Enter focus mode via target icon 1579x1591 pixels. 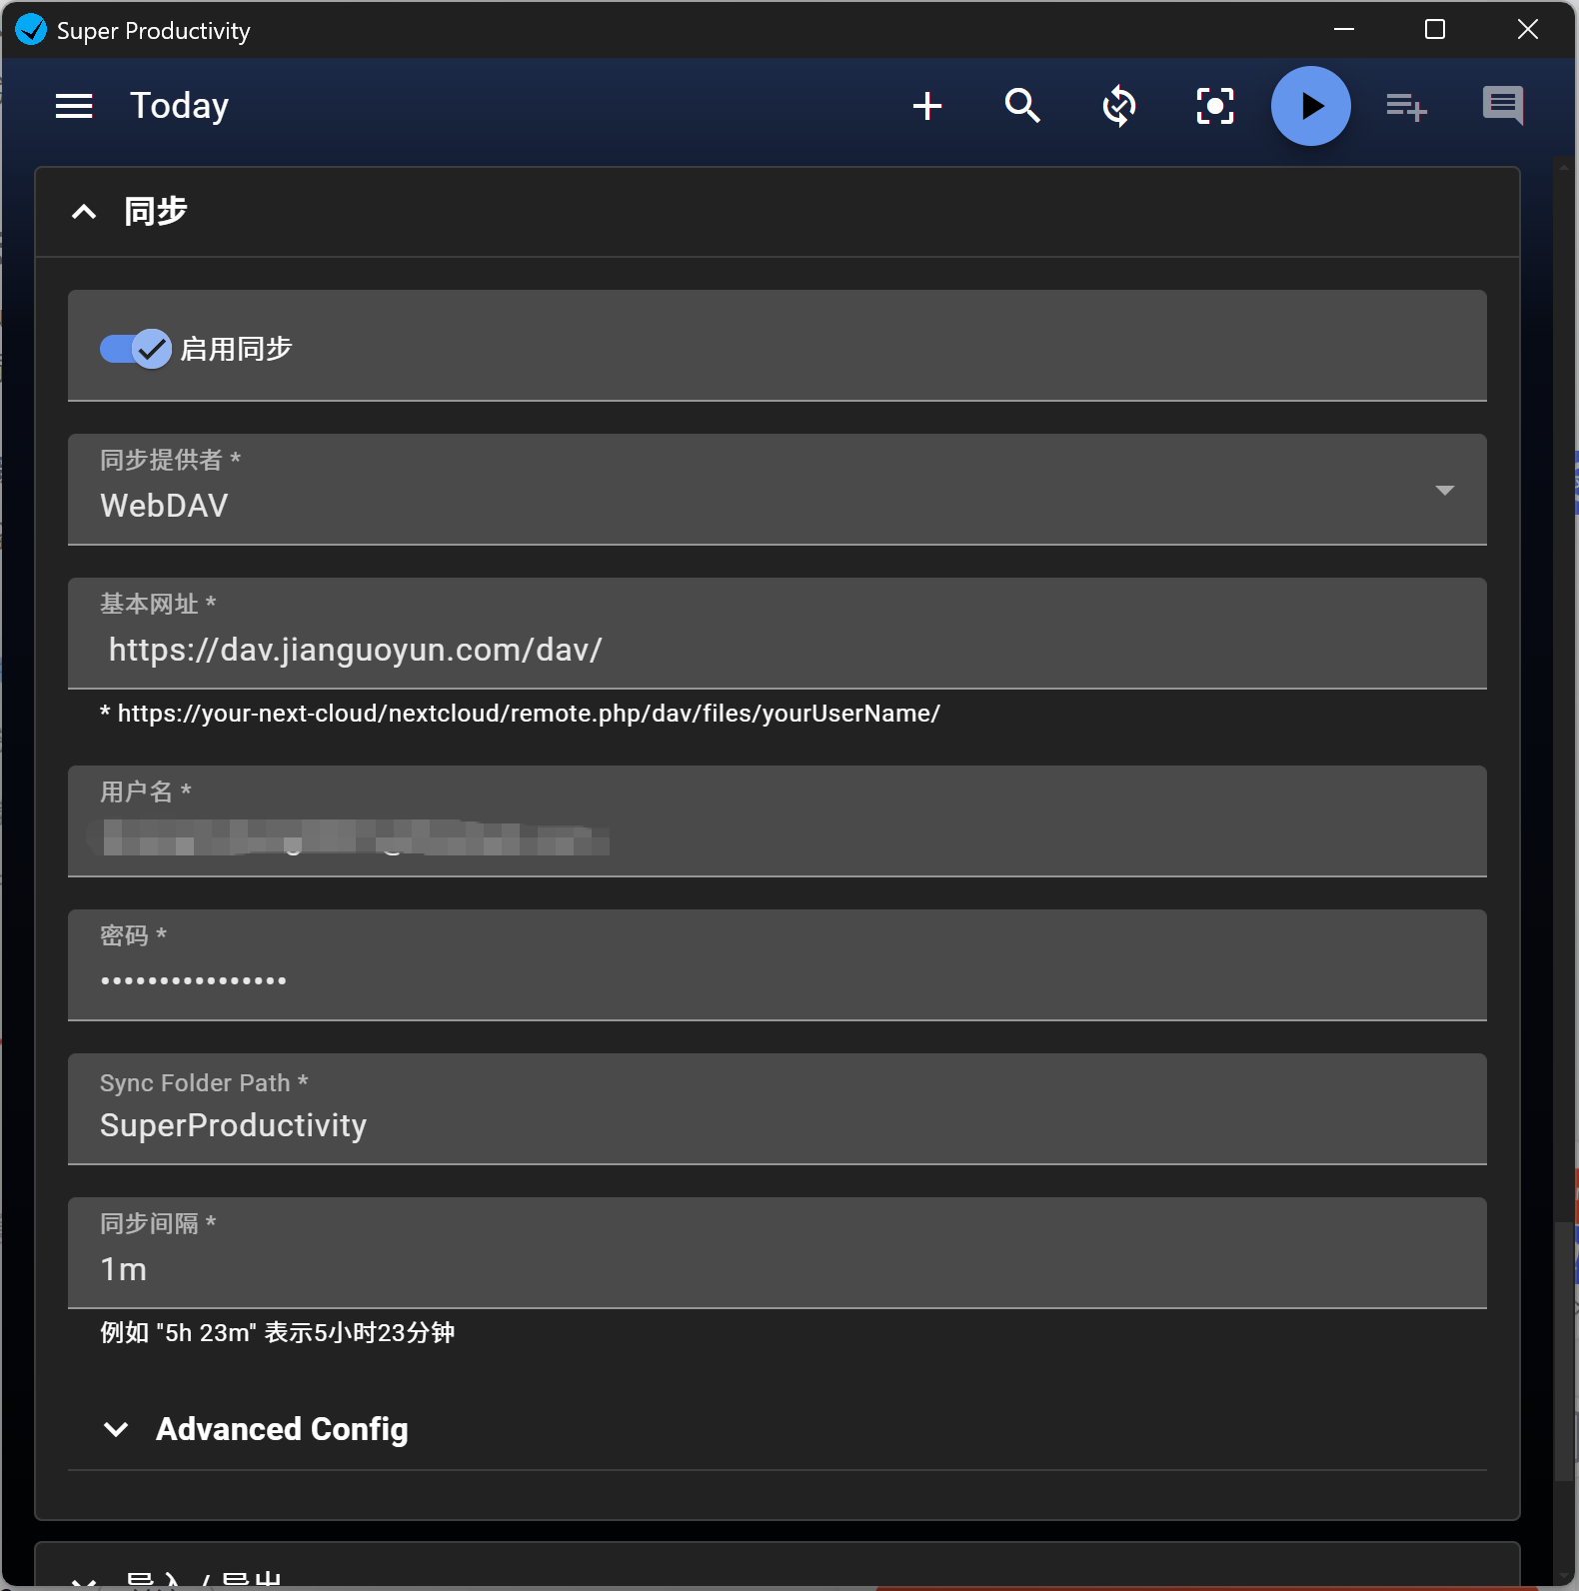tap(1214, 106)
